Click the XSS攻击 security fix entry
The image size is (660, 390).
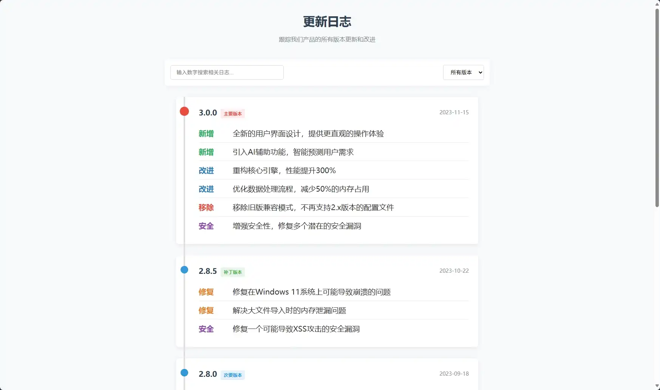pyautogui.click(x=296, y=329)
